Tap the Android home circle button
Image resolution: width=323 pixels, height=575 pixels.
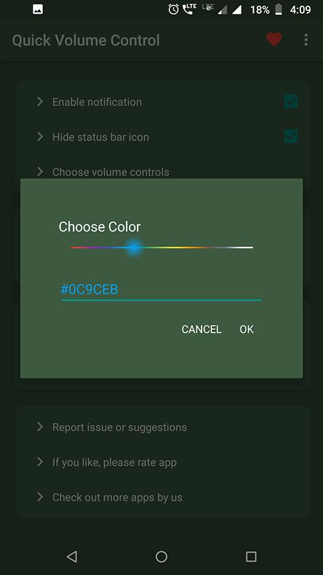pyautogui.click(x=161, y=556)
